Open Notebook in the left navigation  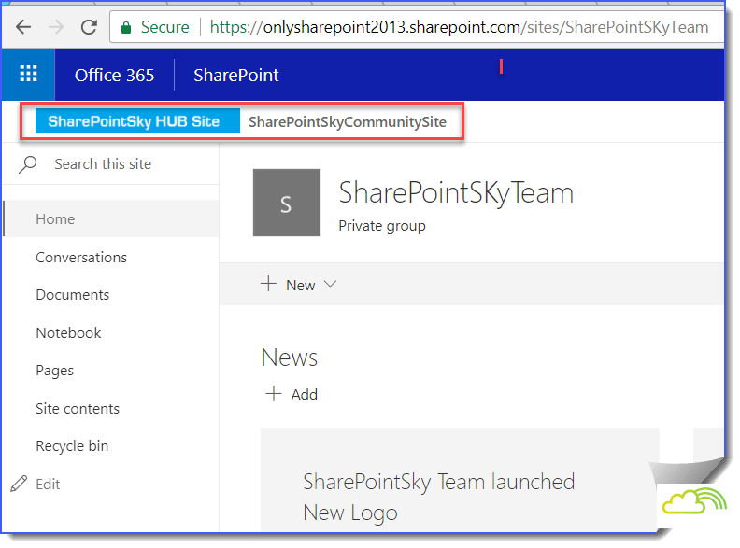point(68,333)
